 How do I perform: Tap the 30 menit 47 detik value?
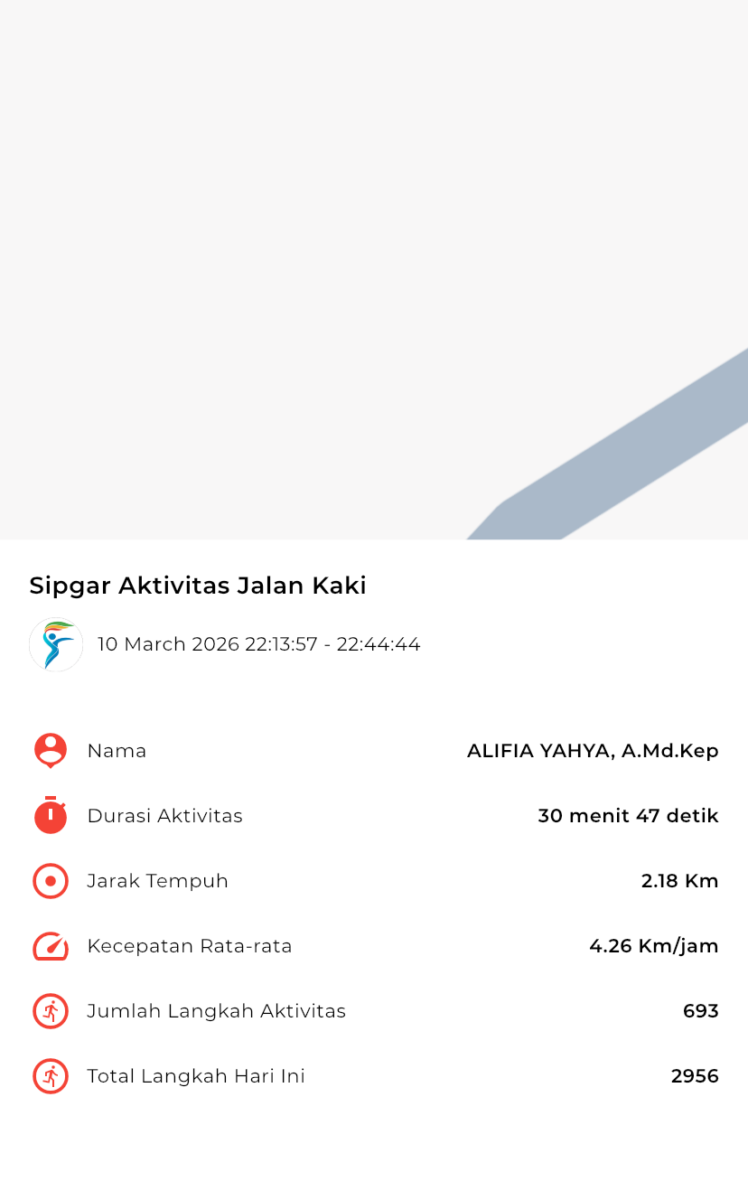pos(628,816)
